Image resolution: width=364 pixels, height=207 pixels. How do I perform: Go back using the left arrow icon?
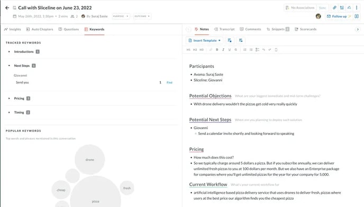(7, 7)
